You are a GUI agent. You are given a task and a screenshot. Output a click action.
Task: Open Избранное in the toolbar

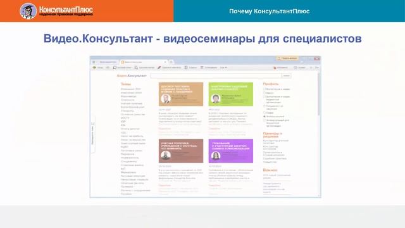point(280,68)
